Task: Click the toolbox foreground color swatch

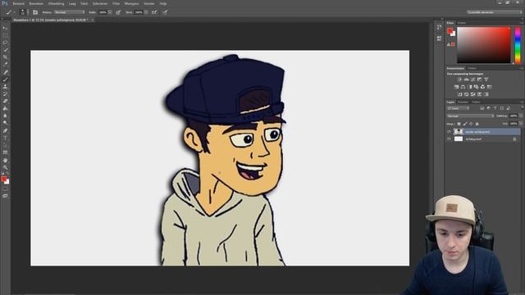Action: pos(3,179)
